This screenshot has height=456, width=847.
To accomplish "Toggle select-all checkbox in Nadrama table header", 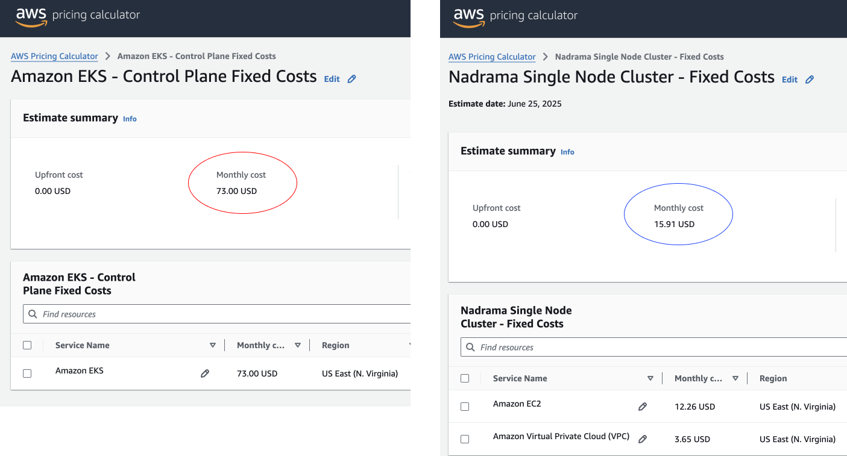I will coord(465,378).
